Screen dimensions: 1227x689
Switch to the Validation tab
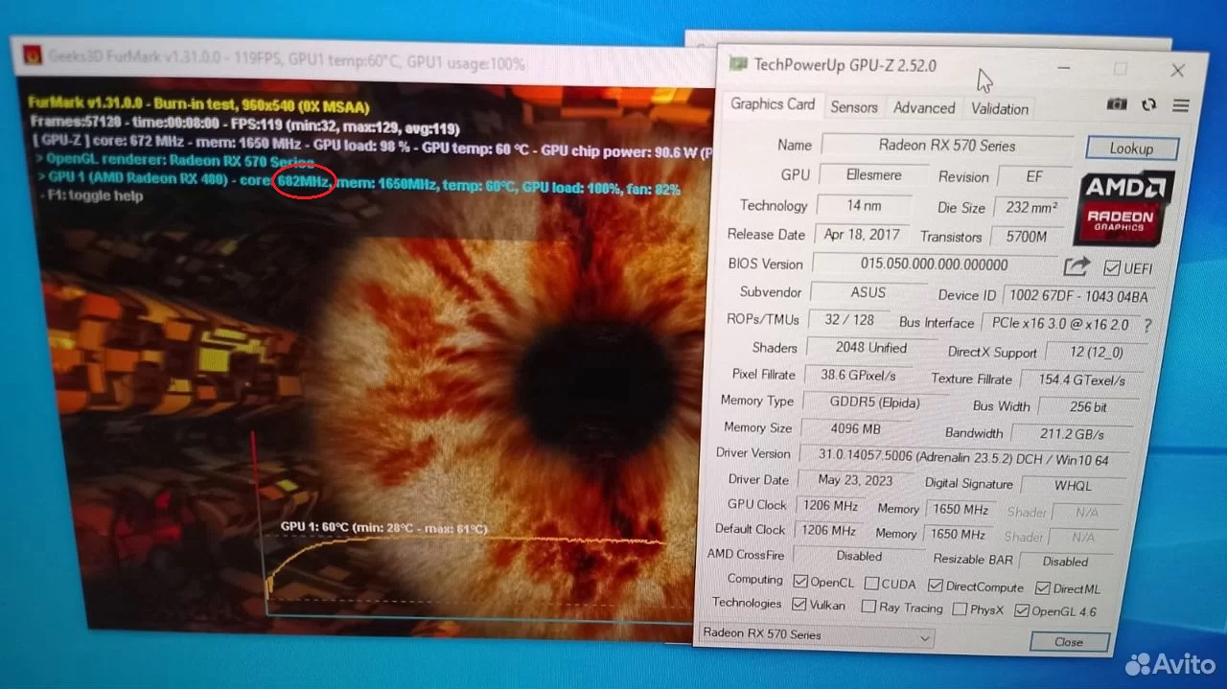coord(1000,109)
